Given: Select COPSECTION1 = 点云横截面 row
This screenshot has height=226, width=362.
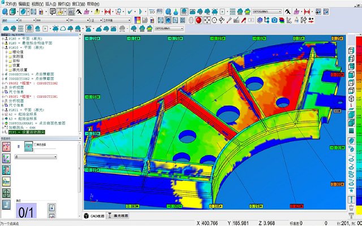Looking at the screenshot, I should click(x=31, y=74).
